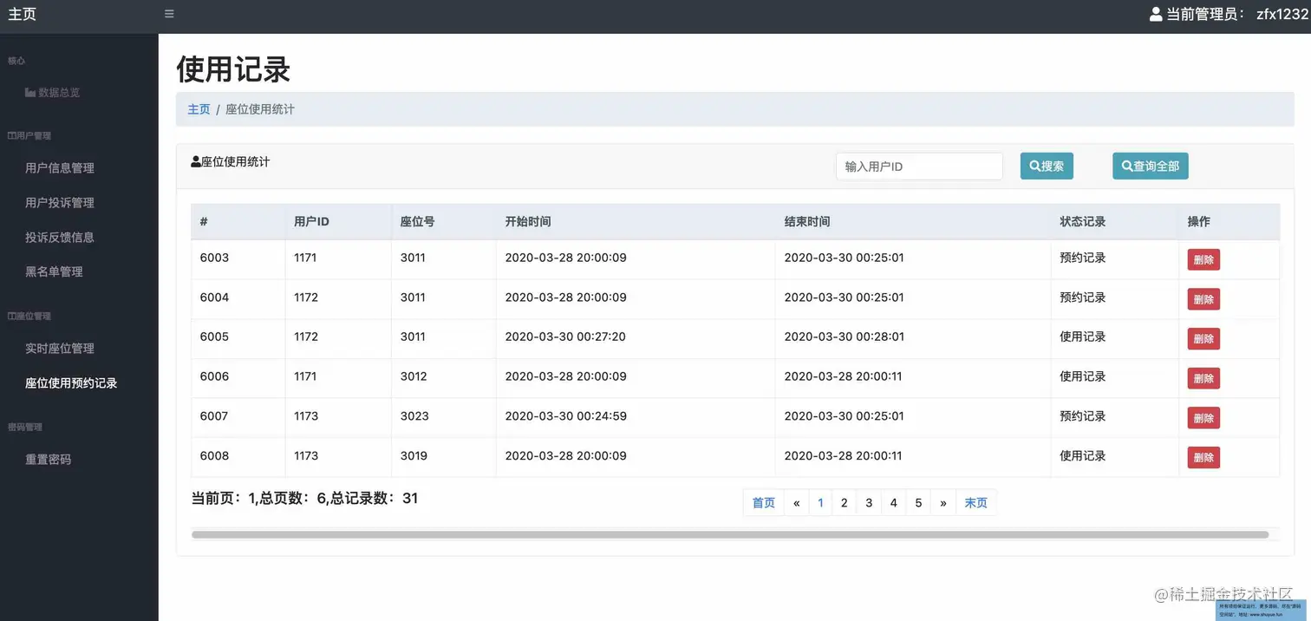Click the 使用记录 page heading

(x=233, y=69)
